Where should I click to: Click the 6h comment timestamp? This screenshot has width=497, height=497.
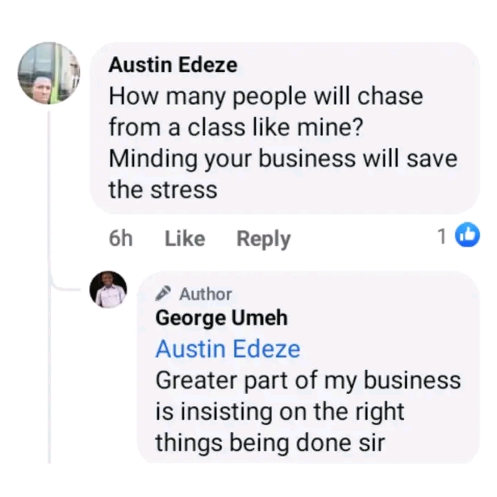point(121,239)
